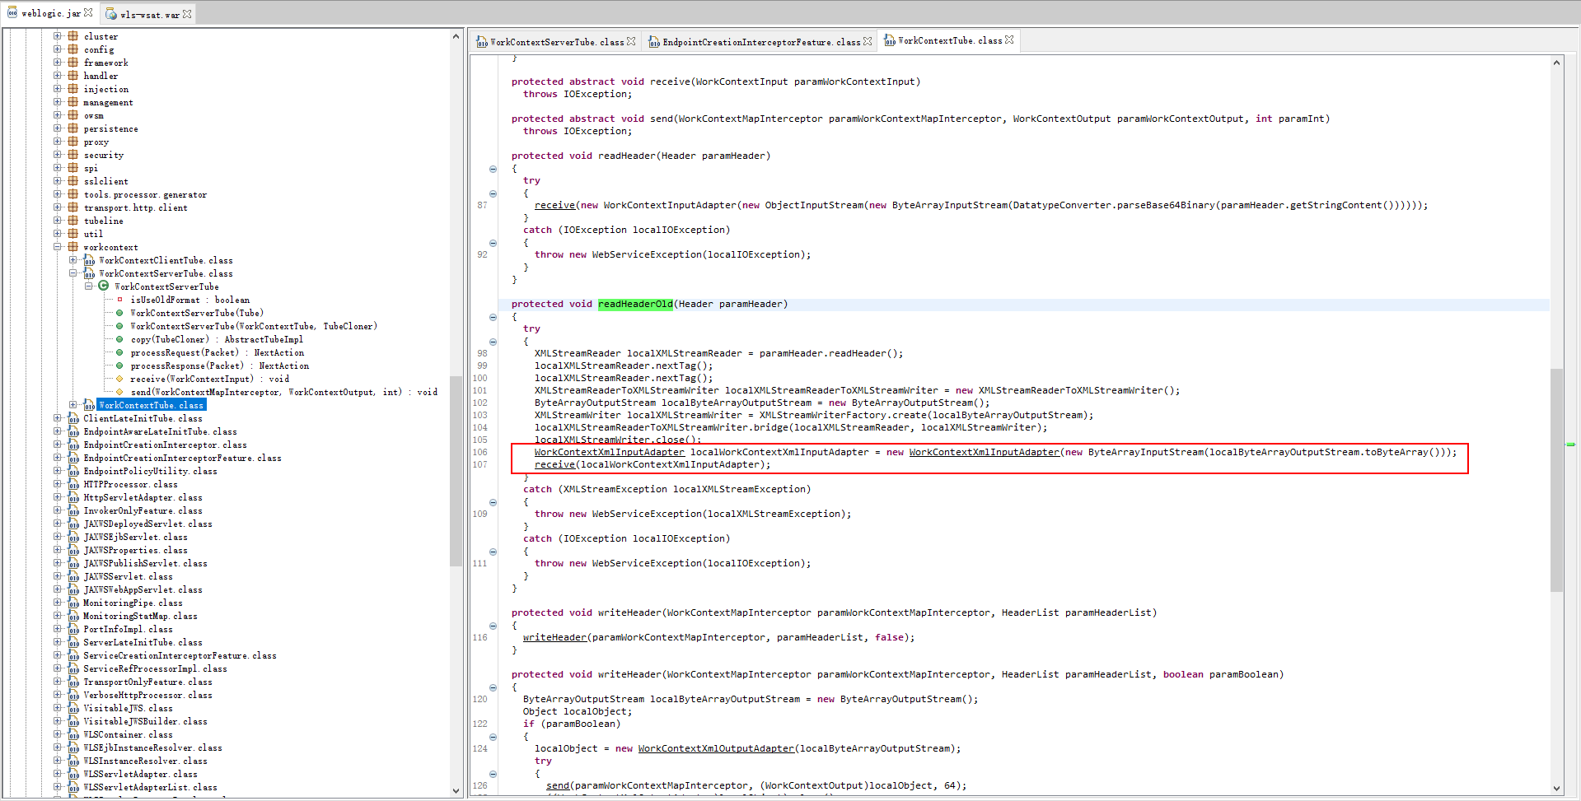The image size is (1581, 801).
Task: Click the wls-wsat.war tab icon
Action: (111, 14)
